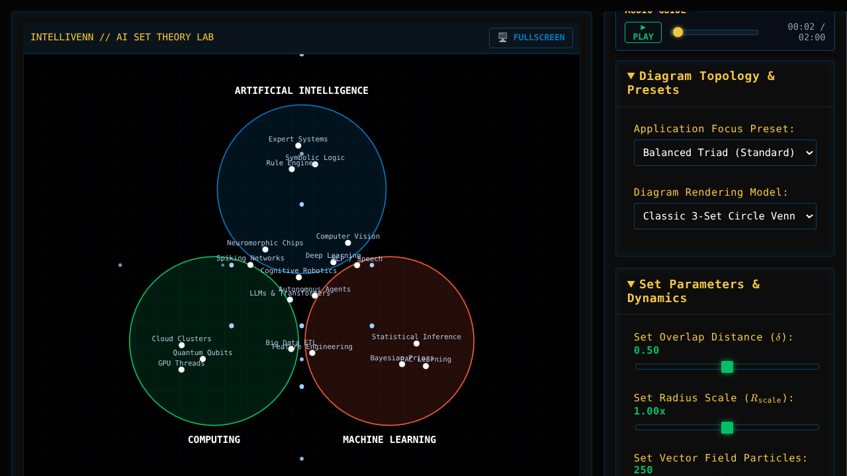Click the Fullscreen button
This screenshot has width=847, height=476.
531,38
